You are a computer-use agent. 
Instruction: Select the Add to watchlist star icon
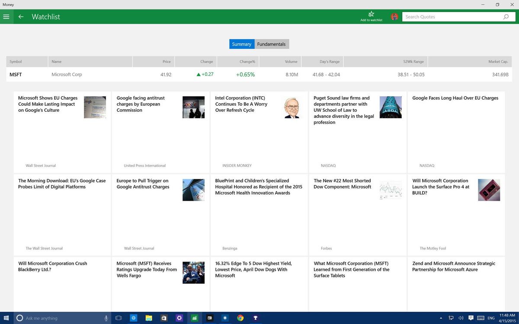(x=371, y=14)
